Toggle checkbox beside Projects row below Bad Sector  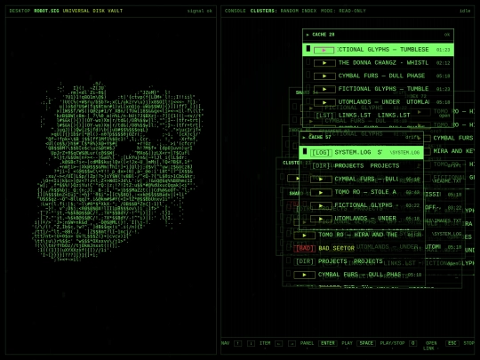point(288,260)
